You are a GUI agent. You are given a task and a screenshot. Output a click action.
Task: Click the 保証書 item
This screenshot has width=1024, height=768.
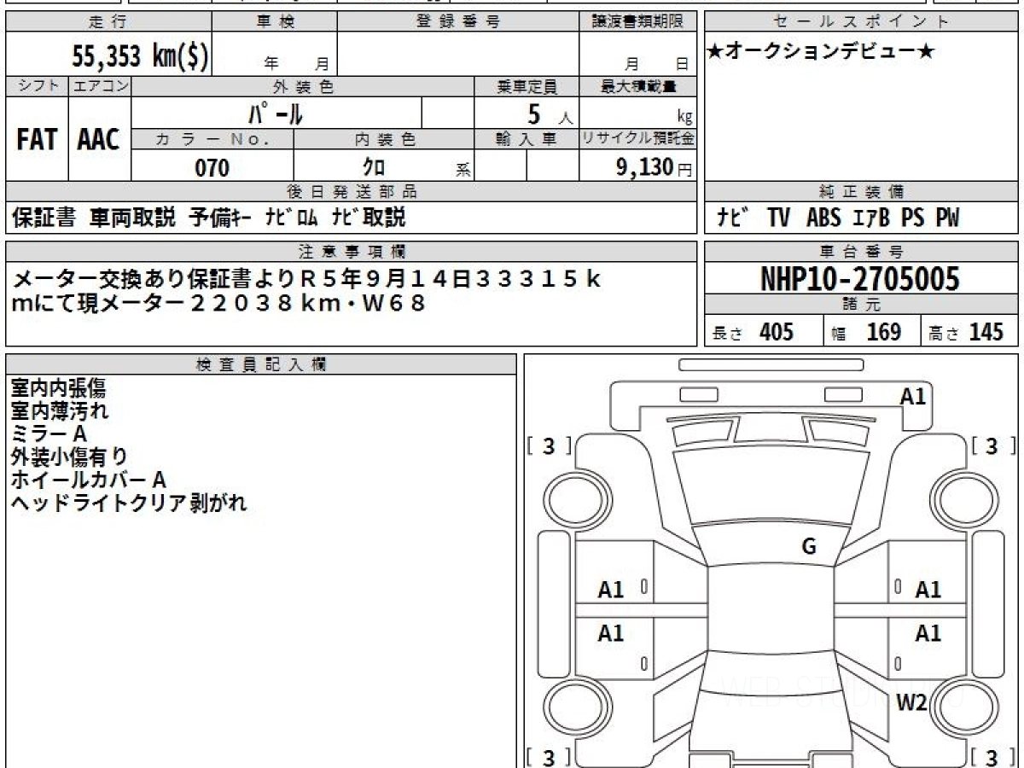44,218
